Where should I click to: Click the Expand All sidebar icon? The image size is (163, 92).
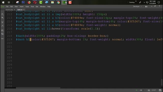tap(2, 22)
